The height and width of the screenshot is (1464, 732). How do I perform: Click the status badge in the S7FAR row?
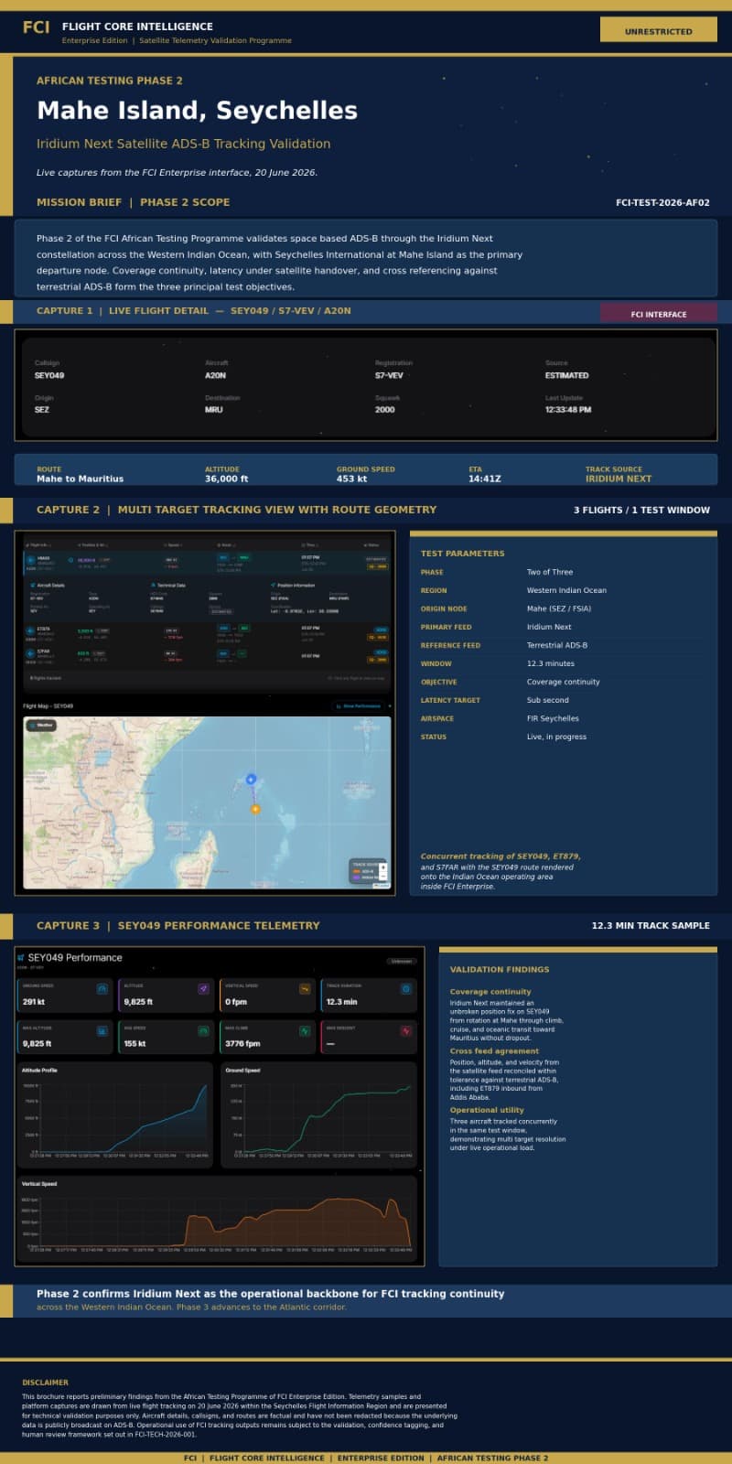[379, 652]
